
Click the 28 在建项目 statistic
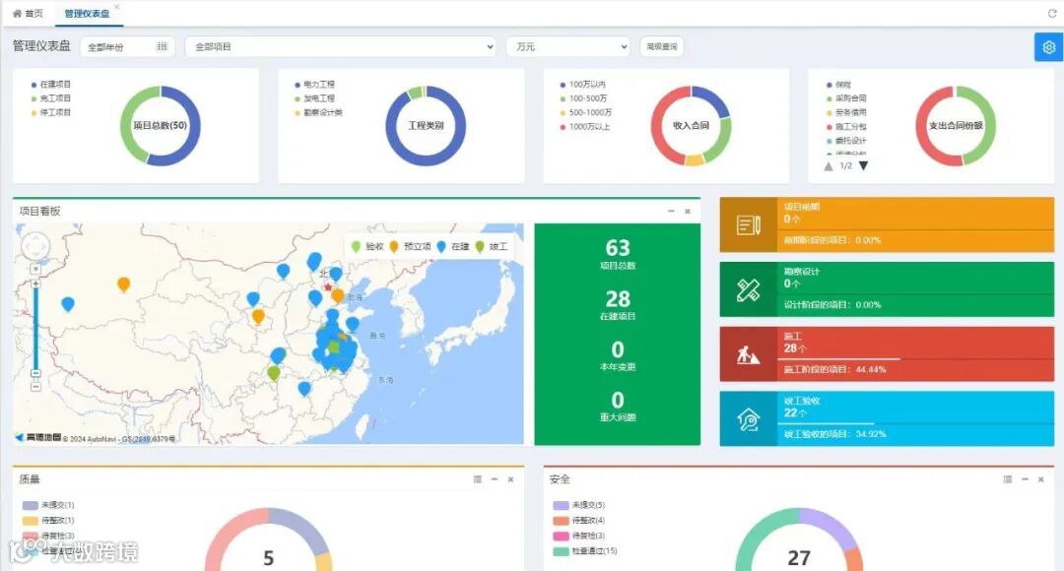pyautogui.click(x=618, y=304)
